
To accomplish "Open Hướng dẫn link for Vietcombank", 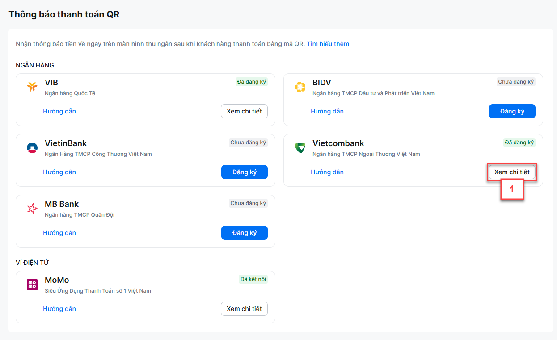I will click(x=327, y=172).
